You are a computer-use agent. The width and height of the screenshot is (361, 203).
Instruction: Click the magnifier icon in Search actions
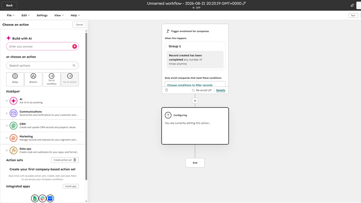coord(74,65)
